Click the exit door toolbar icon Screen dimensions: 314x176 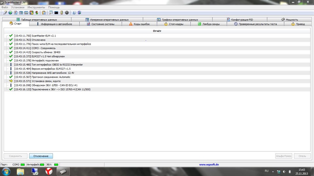pos(79,13)
